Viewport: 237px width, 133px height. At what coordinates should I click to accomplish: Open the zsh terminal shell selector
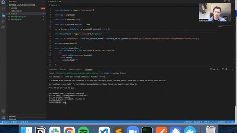[x=213, y=69]
